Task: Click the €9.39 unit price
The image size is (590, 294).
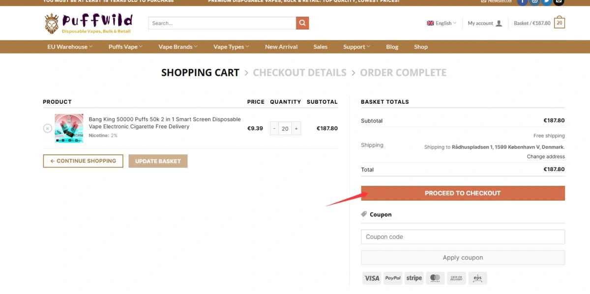Action: (255, 128)
